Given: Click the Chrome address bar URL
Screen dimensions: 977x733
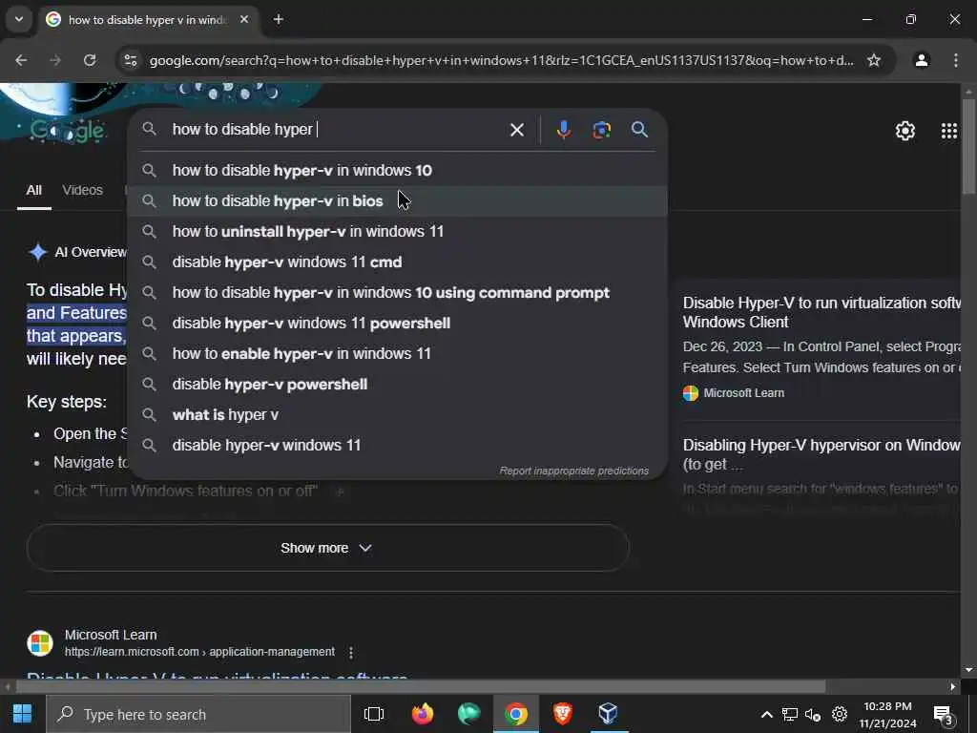Looking at the screenshot, I should tap(502, 60).
